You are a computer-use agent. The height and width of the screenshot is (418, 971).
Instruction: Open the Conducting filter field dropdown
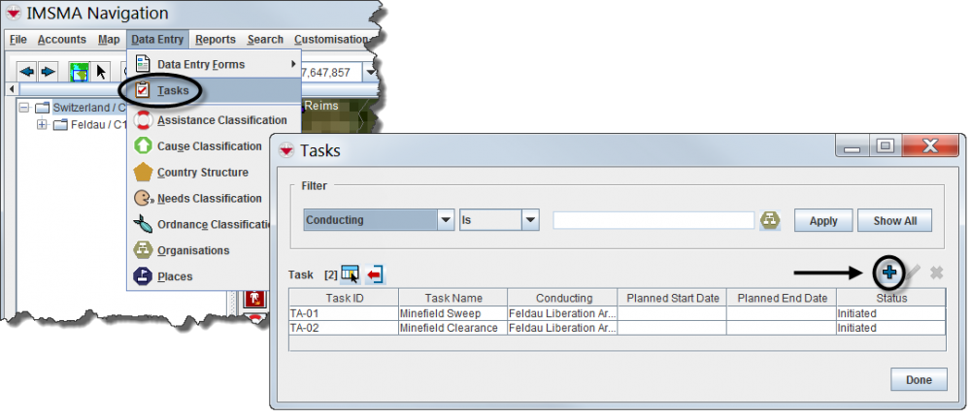(446, 220)
